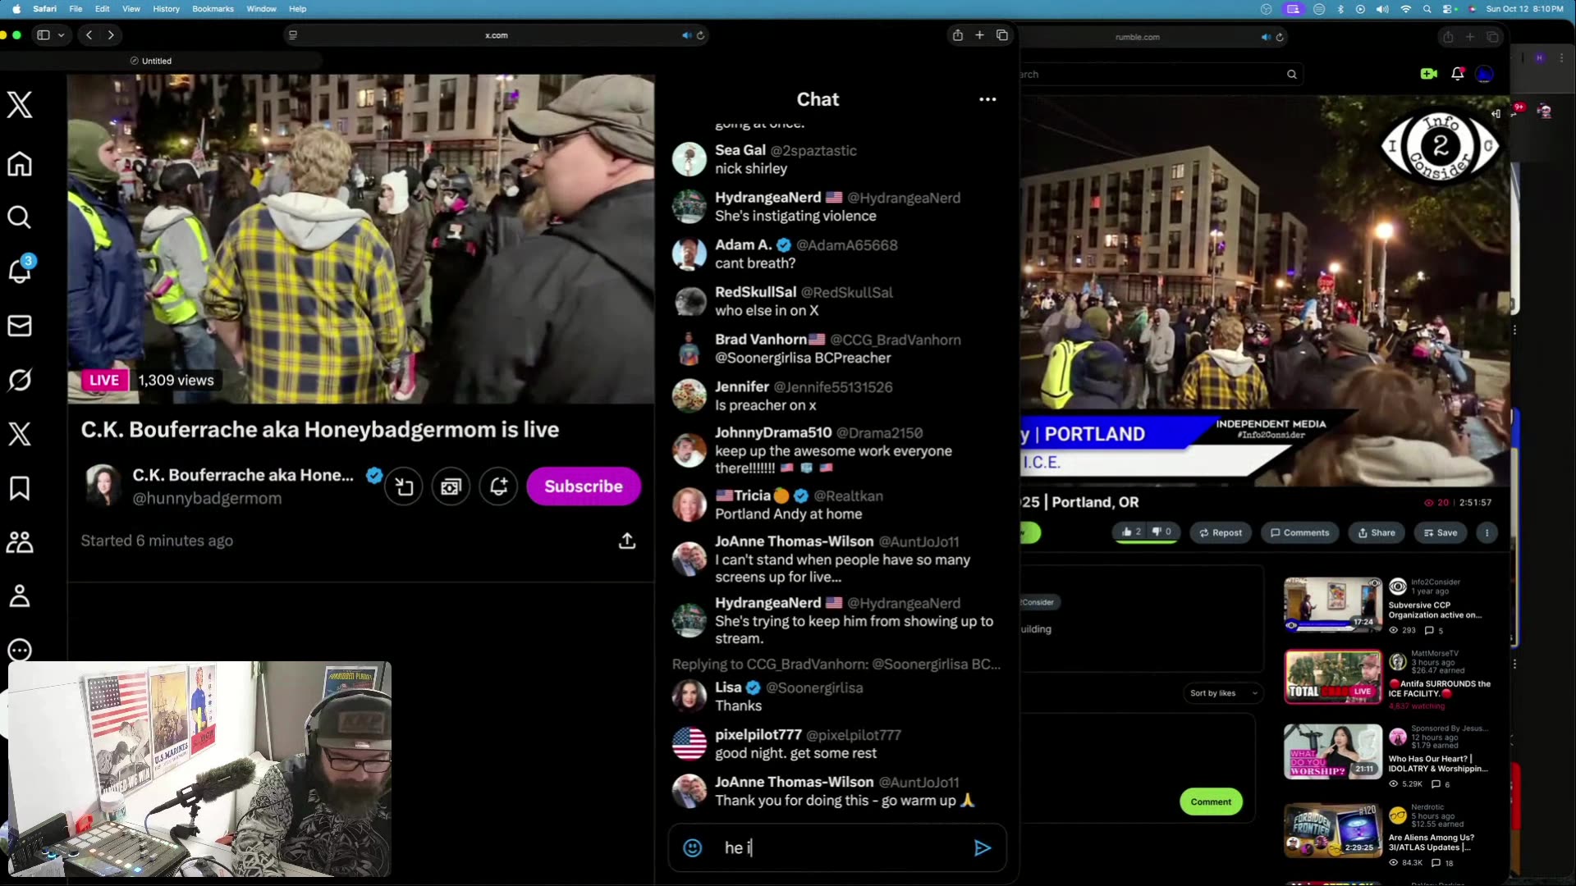Open the Bookmarks menu in menu bar
1576x886 pixels.
(x=213, y=9)
